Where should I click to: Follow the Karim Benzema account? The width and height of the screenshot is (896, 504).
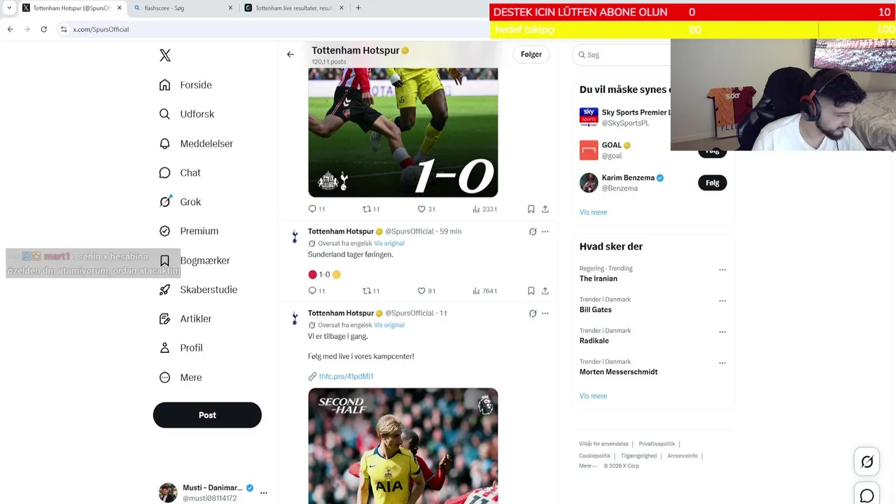[713, 183]
